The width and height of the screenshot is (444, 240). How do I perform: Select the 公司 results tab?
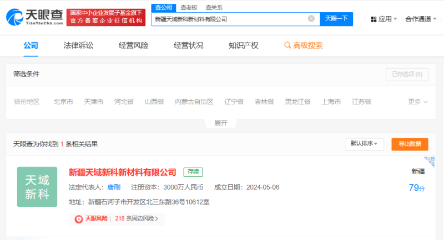[x=31, y=45]
